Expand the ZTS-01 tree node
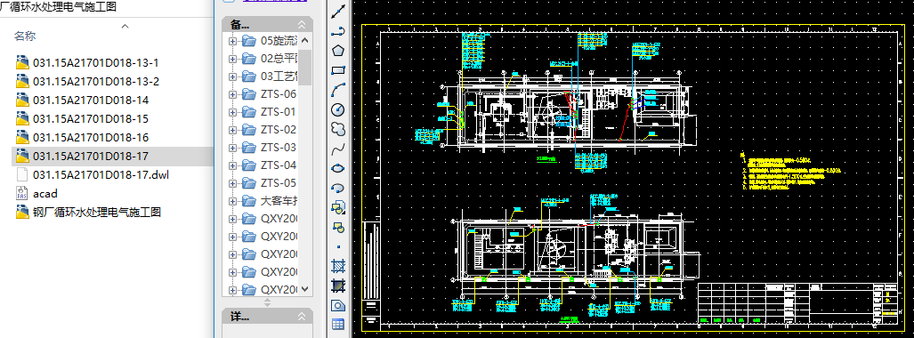 (232, 112)
